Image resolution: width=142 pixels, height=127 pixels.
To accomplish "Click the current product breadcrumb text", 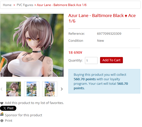I will [62, 5].
